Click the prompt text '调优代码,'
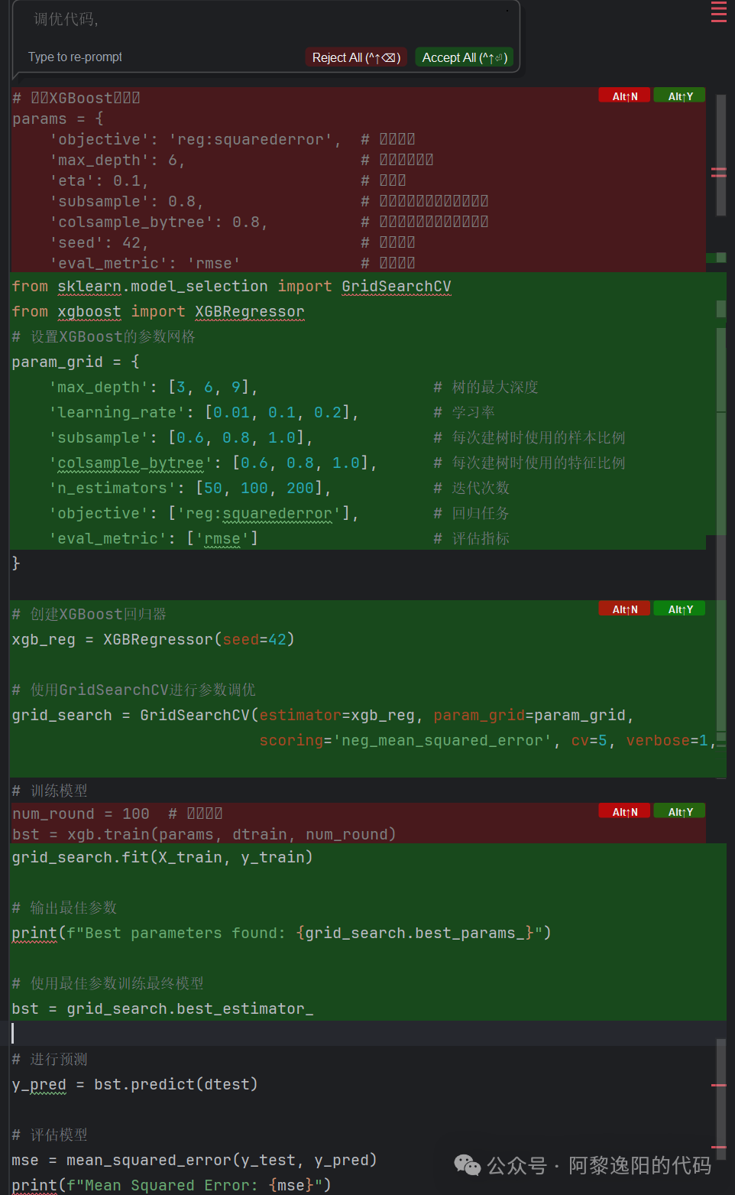This screenshot has height=1195, width=735. coord(66,19)
